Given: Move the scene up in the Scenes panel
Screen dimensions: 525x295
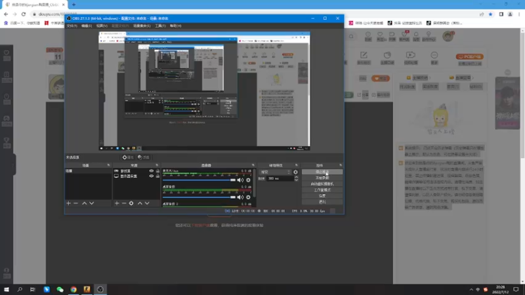Looking at the screenshot, I should (85, 203).
